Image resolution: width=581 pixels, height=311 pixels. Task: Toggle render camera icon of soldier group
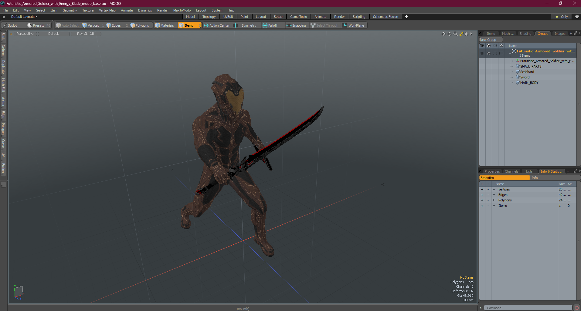tap(488, 53)
